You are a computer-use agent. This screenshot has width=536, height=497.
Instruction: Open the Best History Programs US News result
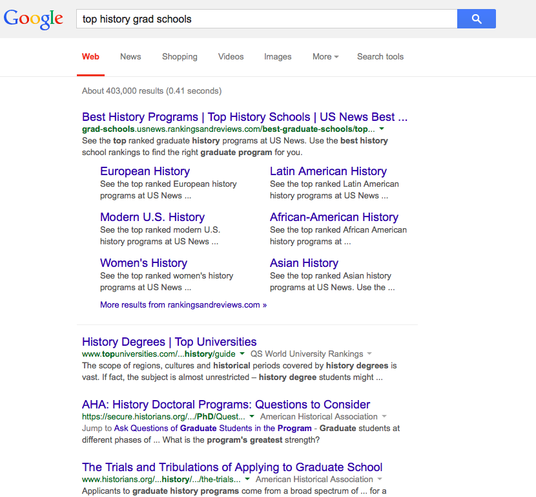(244, 117)
